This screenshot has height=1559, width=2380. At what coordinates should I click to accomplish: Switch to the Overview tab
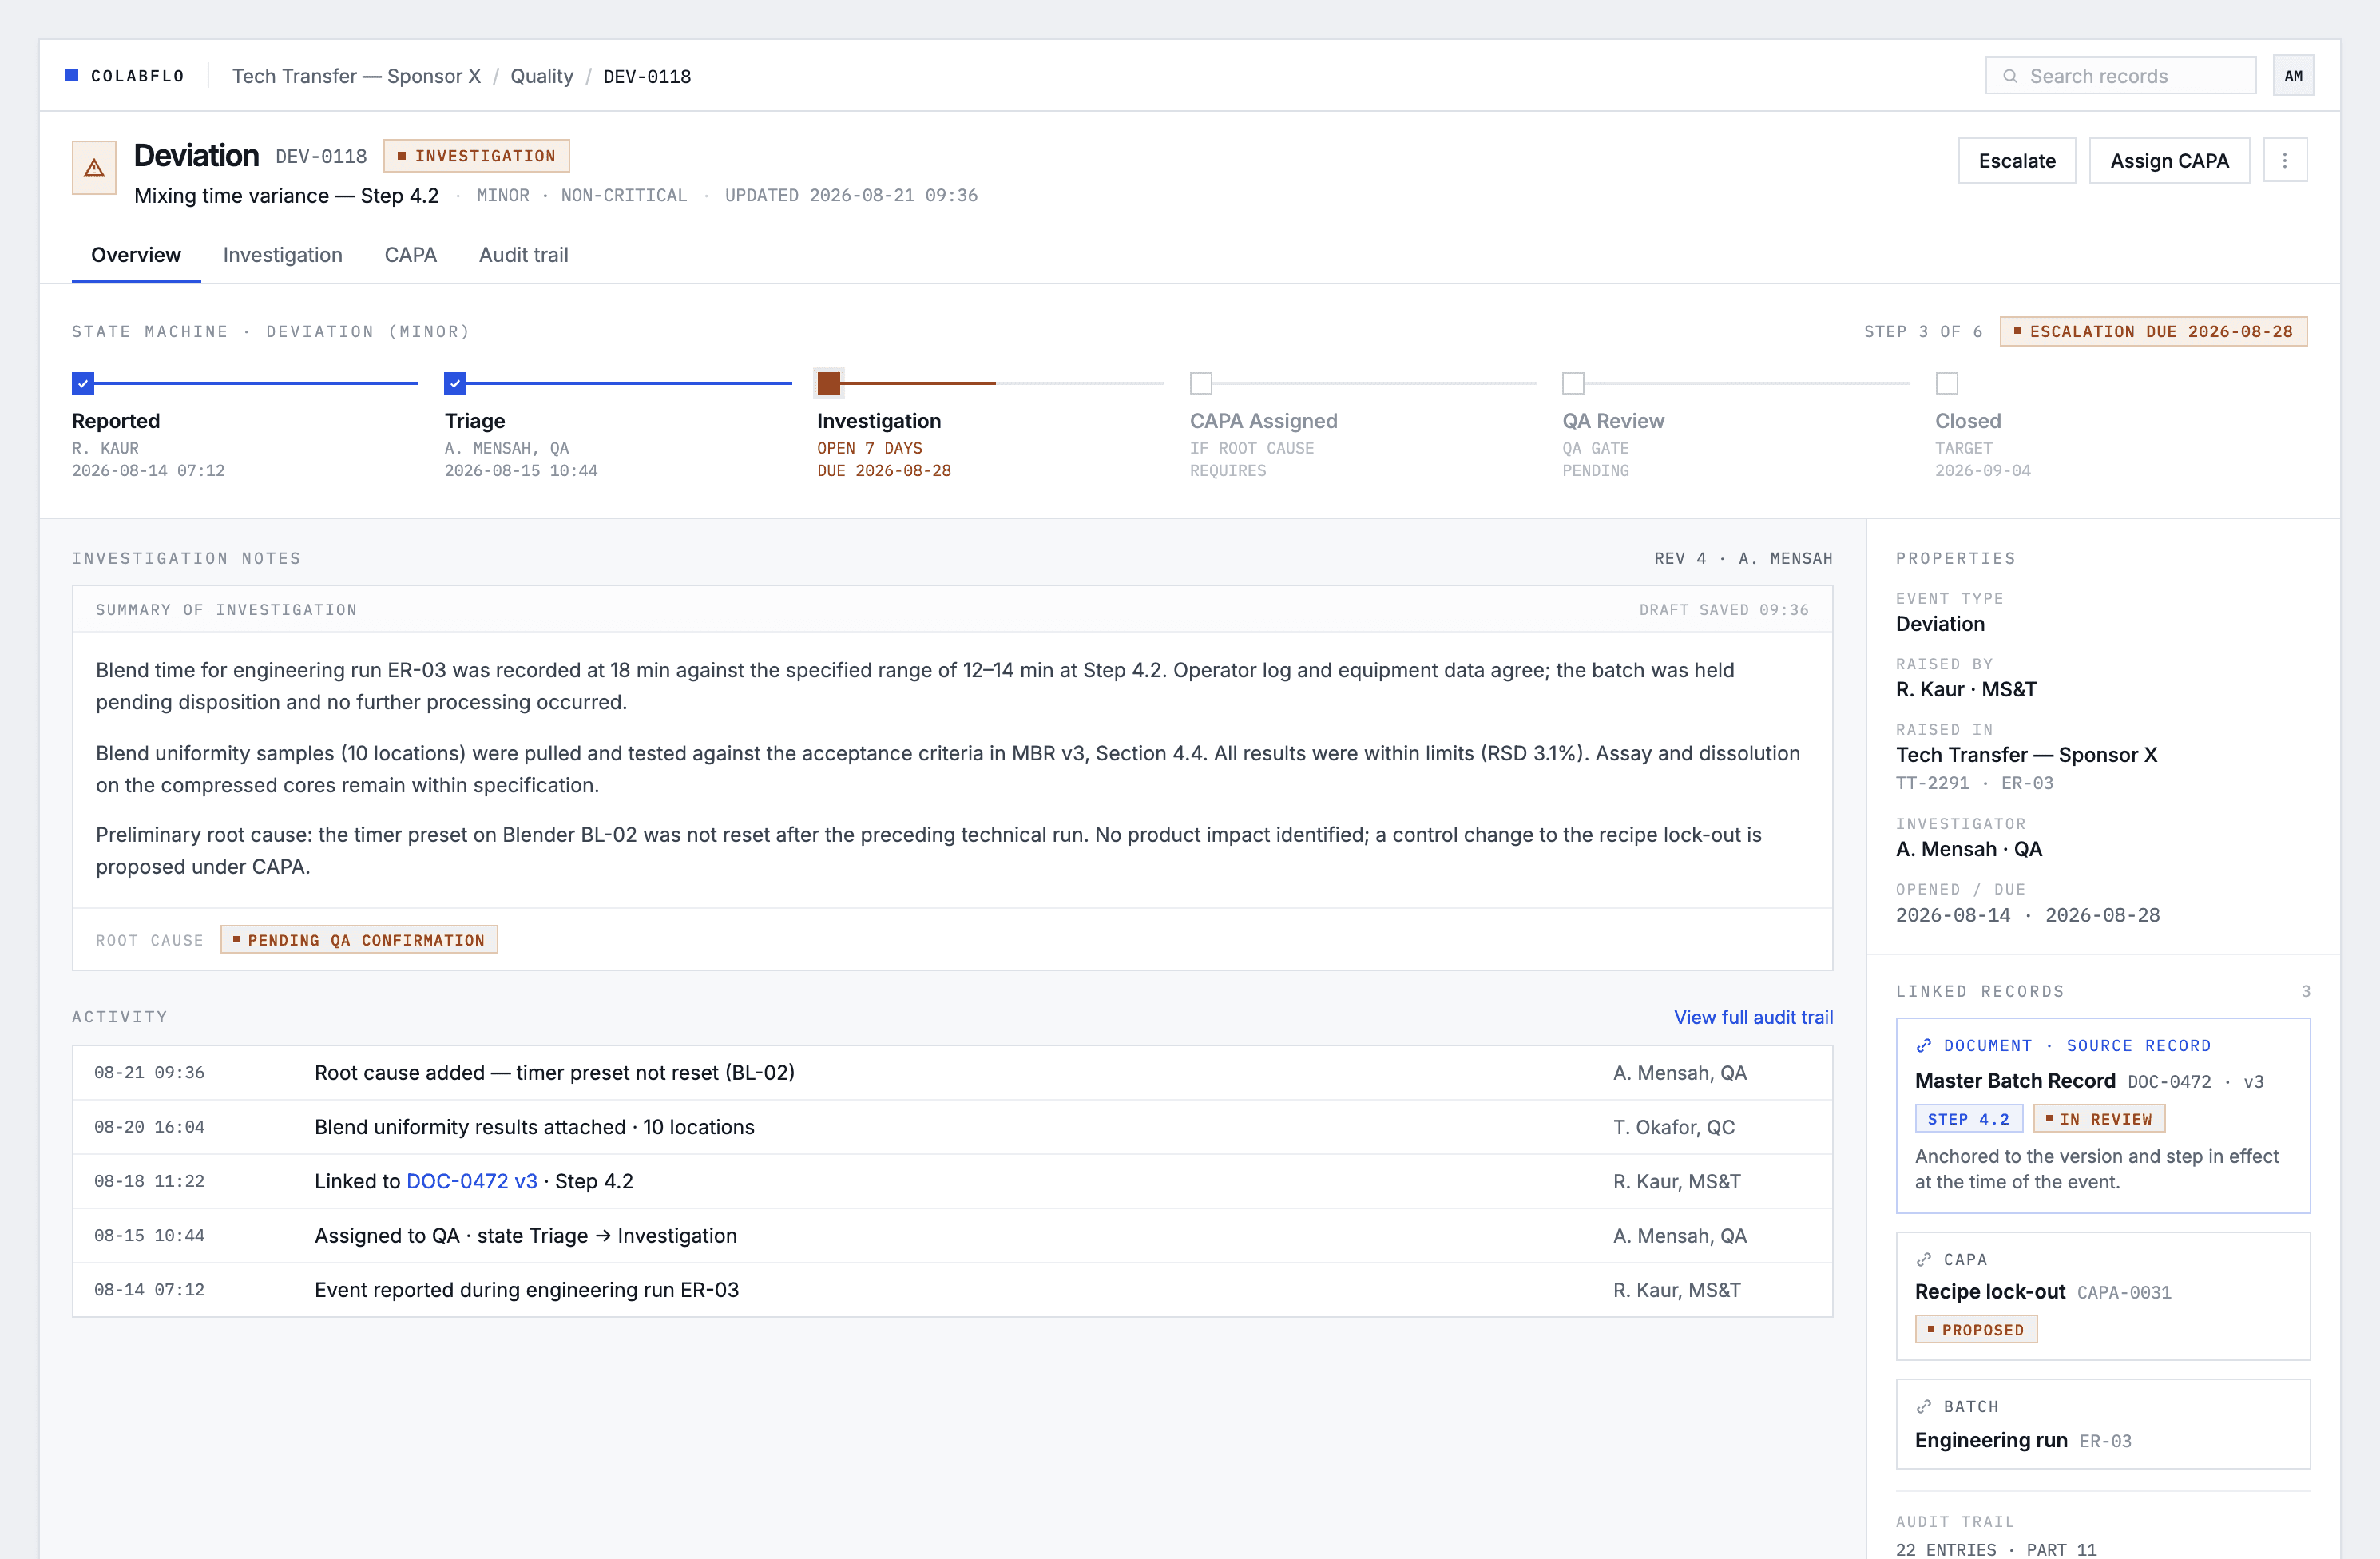tap(136, 255)
